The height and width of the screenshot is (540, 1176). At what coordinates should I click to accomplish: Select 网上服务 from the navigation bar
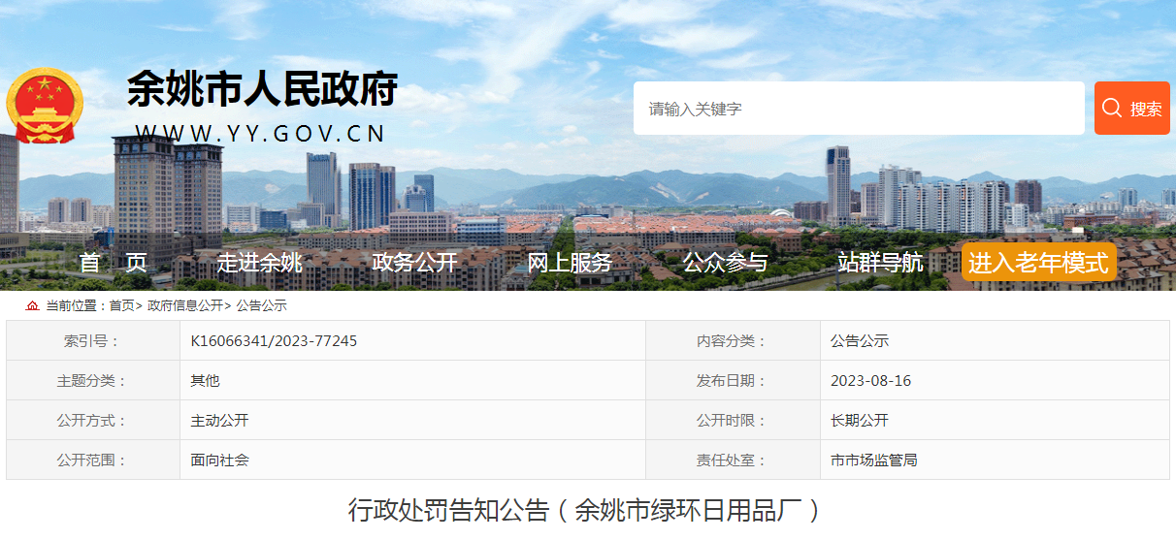pos(570,262)
